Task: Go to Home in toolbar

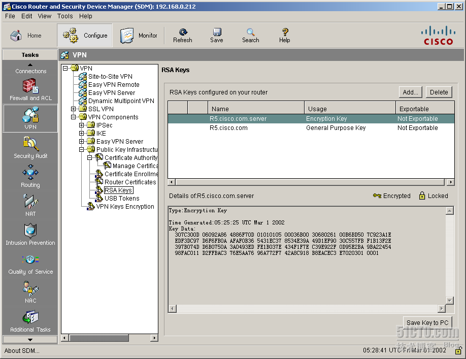Action: coord(26,36)
